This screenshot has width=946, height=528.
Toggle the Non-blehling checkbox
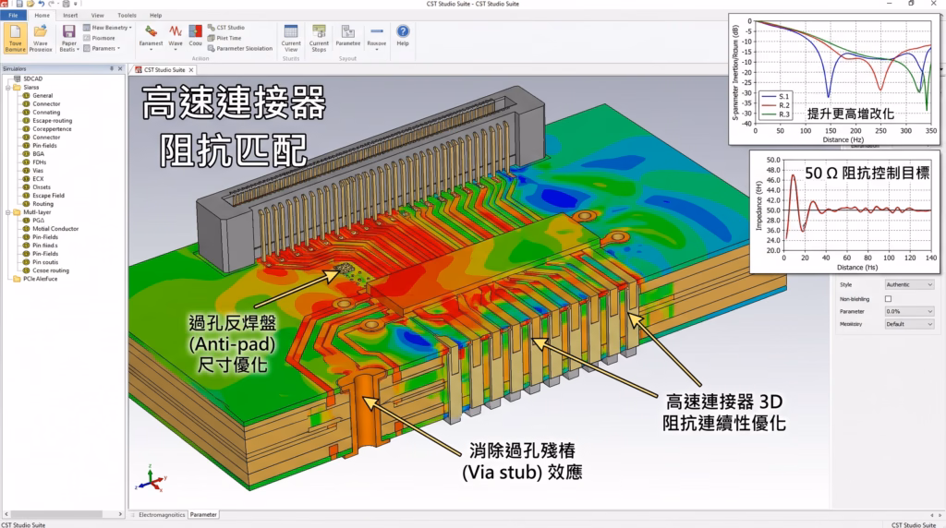pyautogui.click(x=888, y=299)
